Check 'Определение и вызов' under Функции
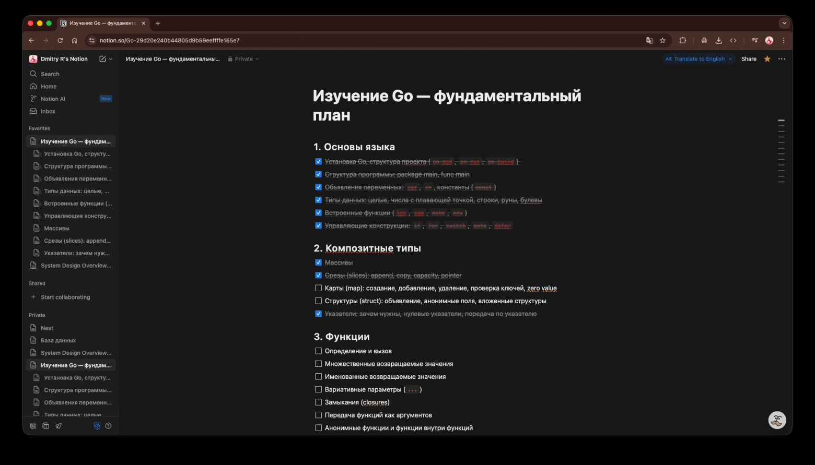Image resolution: width=815 pixels, height=465 pixels. pos(318,351)
